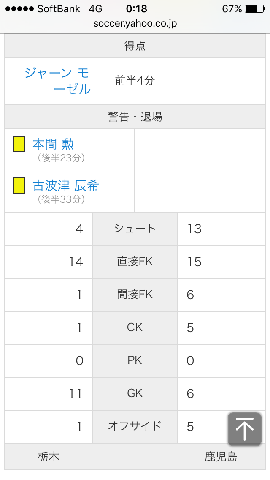270x480 pixels.
Task: Open player link 本間 勲
Action: tap(53, 144)
